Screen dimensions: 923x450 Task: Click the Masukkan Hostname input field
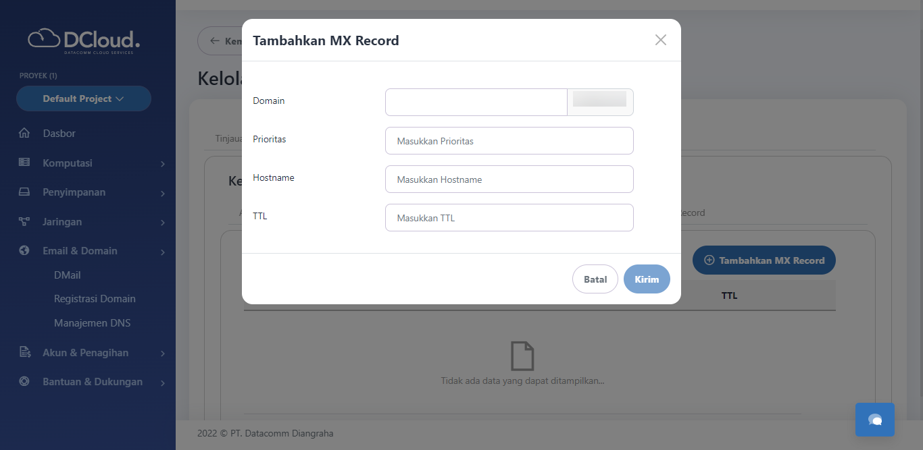coord(509,179)
